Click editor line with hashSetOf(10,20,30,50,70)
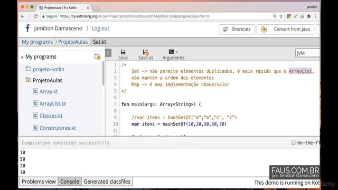 tap(179, 124)
